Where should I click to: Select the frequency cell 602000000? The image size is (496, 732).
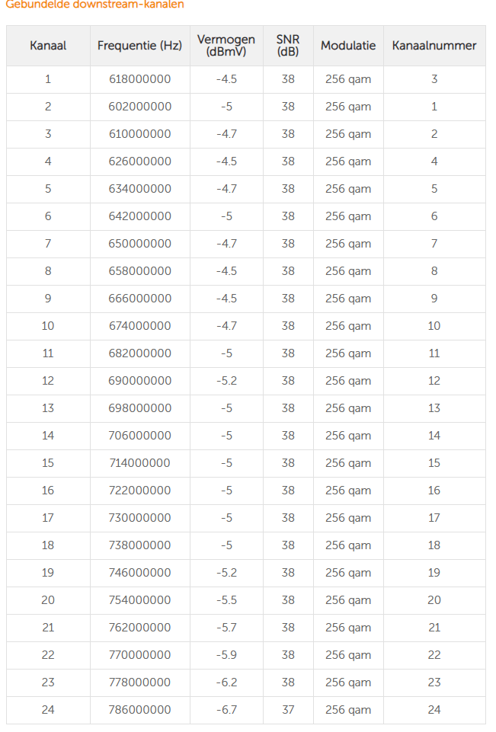tap(140, 107)
